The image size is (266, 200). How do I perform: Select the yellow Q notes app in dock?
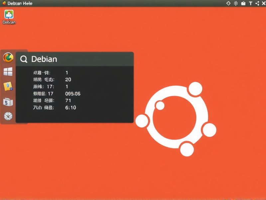click(x=8, y=86)
